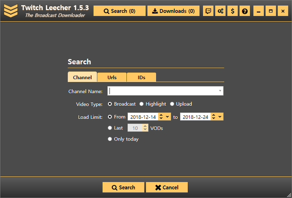Click the window resize grip corner
The height and width of the screenshot is (198, 292).
coord(289,195)
